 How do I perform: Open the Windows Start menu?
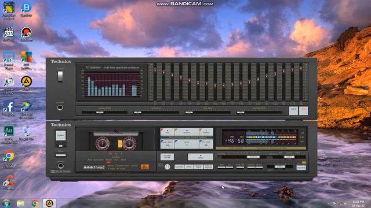[6, 203]
